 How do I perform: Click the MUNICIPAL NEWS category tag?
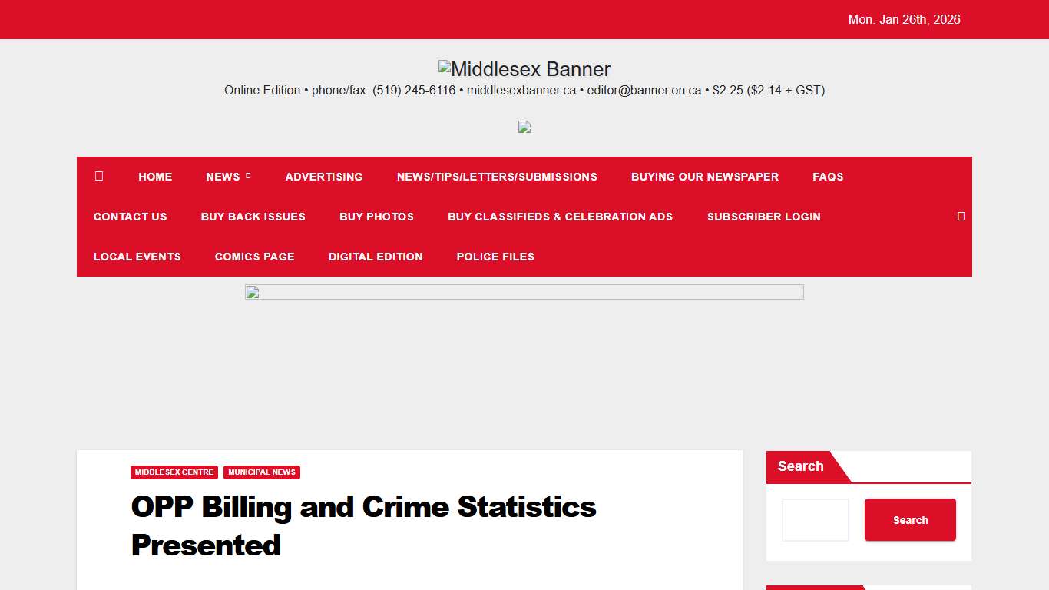262,472
